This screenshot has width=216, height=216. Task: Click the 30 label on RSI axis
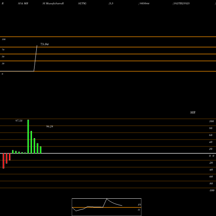click(x=3, y=64)
